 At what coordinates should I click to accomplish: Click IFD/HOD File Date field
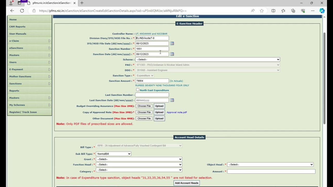point(152,43)
